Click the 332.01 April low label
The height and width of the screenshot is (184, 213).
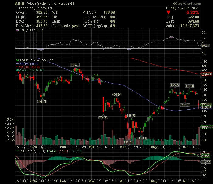pos(128,142)
